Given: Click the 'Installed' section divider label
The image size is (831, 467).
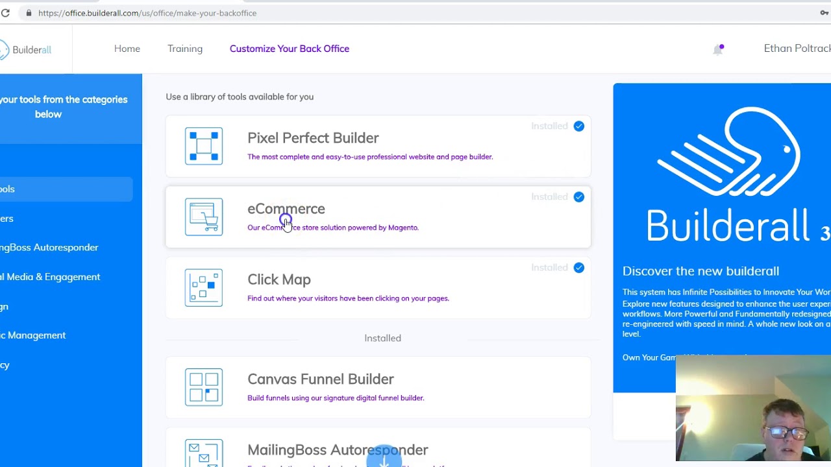Looking at the screenshot, I should 382,338.
